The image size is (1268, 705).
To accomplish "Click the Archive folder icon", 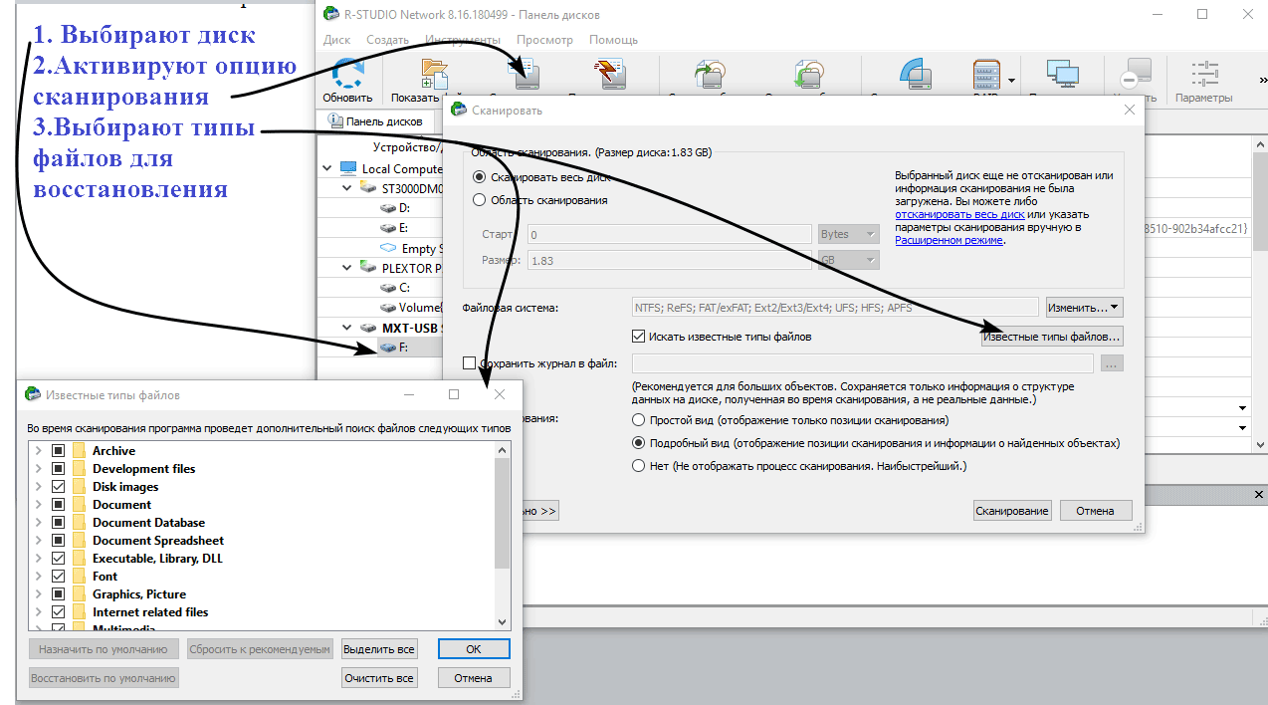I will [x=80, y=451].
